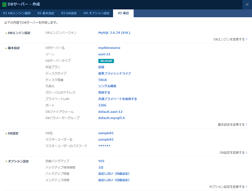
Task: Click the 基本設定 section heading
Action: pyautogui.click(x=14, y=48)
